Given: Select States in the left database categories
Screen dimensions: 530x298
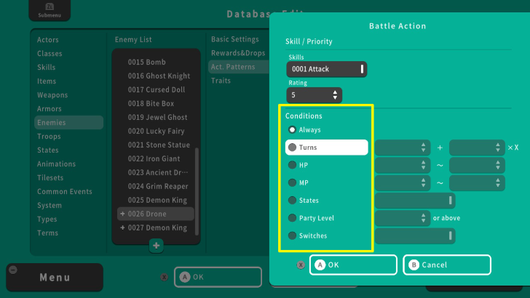Looking at the screenshot, I should coord(47,150).
